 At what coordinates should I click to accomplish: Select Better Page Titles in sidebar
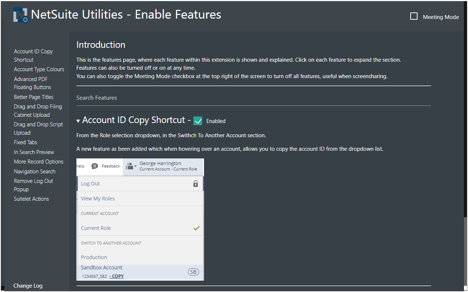click(x=34, y=97)
